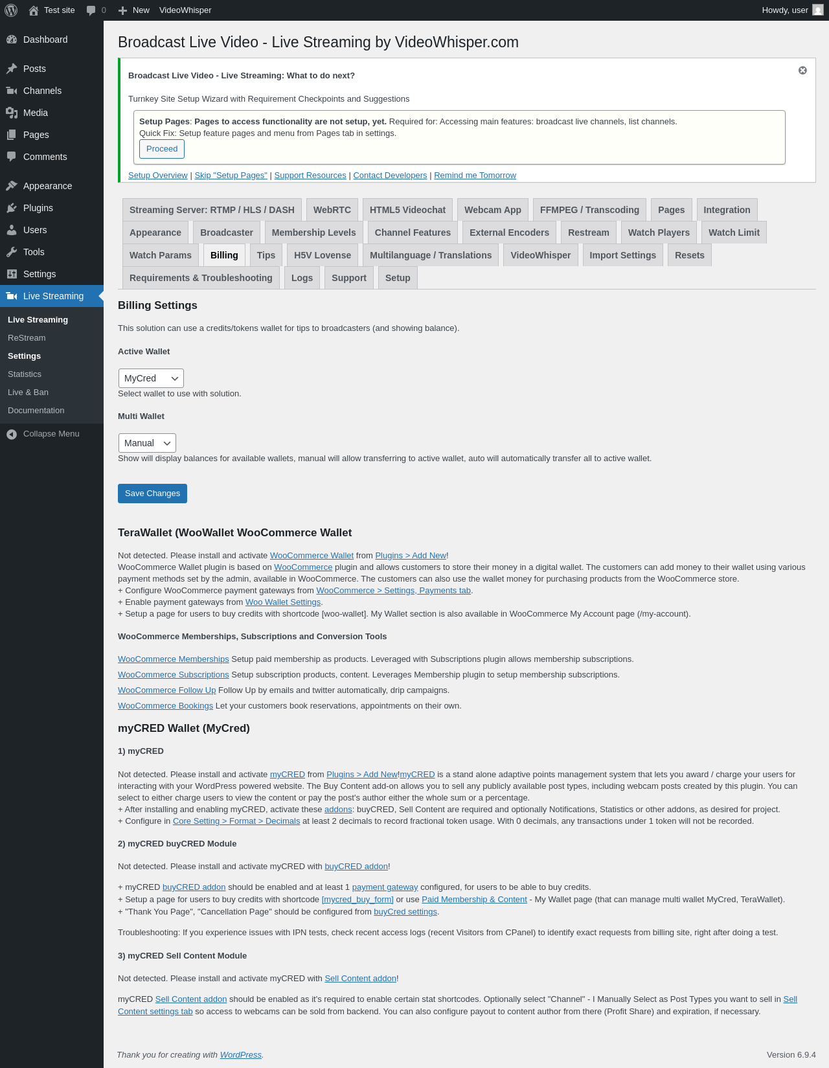The image size is (829, 1068).
Task: Open the Dashboard gauge icon
Action: click(x=12, y=40)
